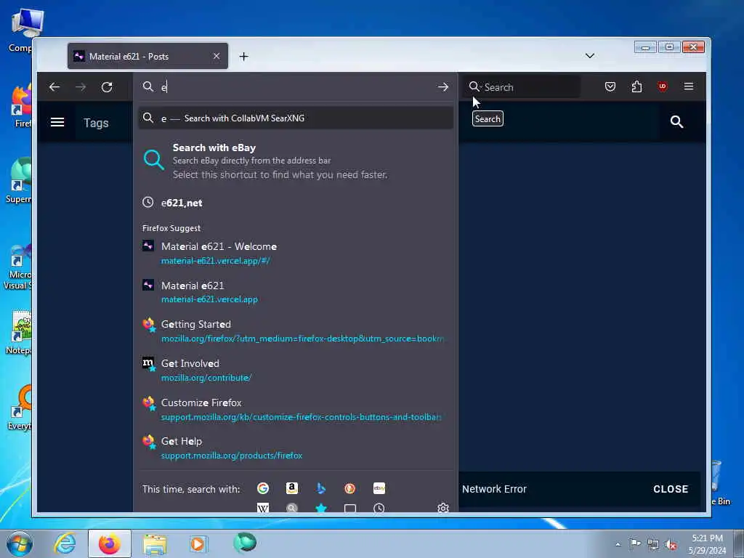
Task: Reload the page with the refresh icon
Action: click(x=107, y=87)
